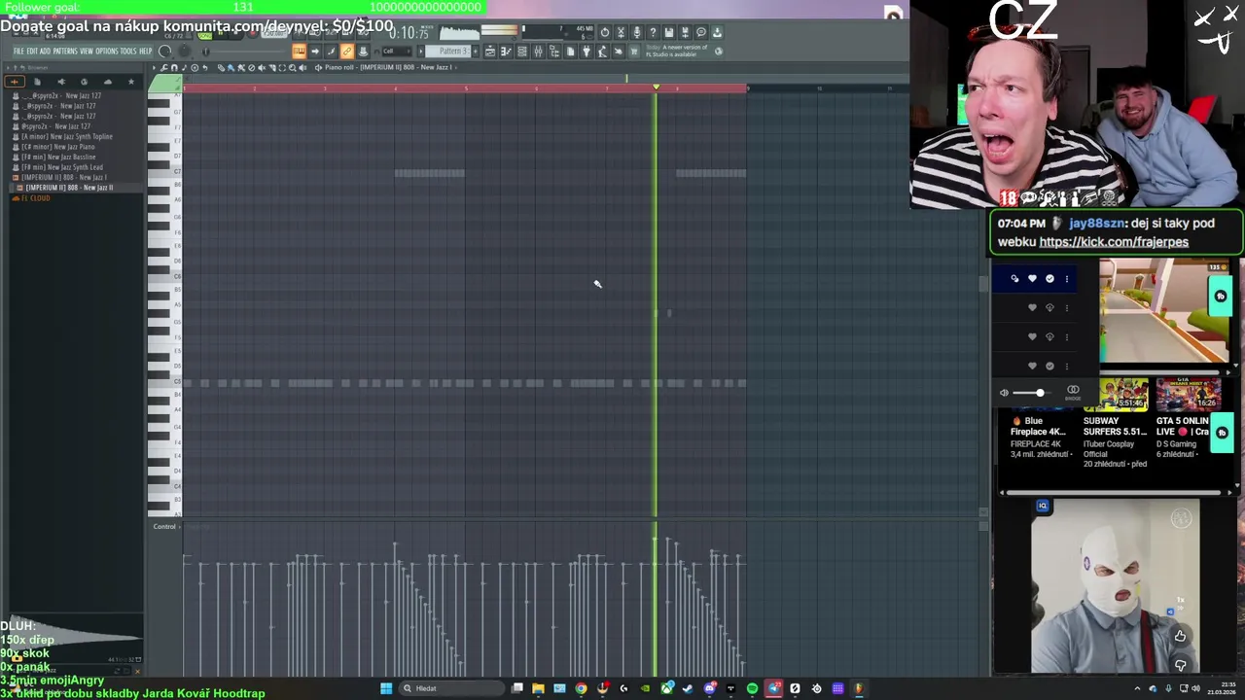Select '[A minor] New Jazz Synth Topline' in browser
Image resolution: width=1245 pixels, height=700 pixels.
point(67,136)
